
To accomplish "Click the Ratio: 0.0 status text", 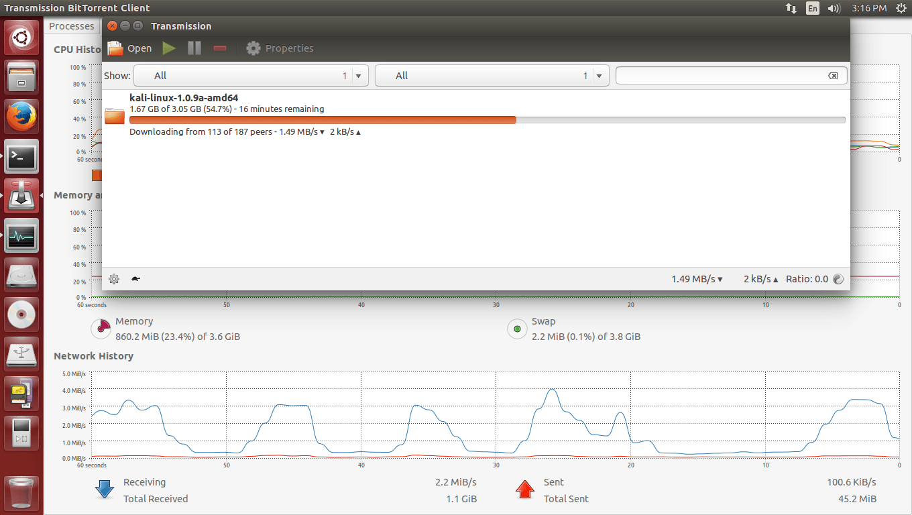I will click(807, 279).
